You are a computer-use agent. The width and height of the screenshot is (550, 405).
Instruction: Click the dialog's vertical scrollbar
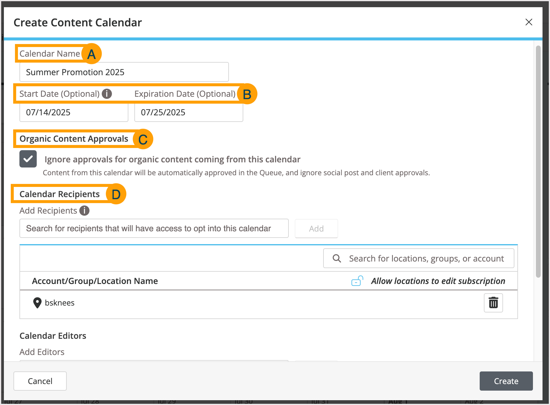pos(538,162)
